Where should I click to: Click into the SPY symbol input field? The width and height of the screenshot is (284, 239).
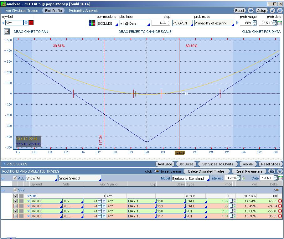tap(14, 23)
